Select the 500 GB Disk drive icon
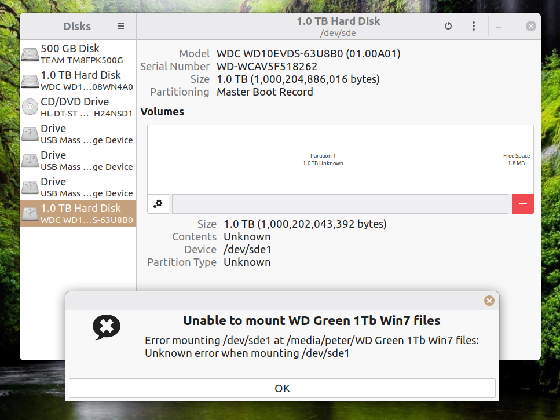The image size is (560, 420). [x=30, y=54]
